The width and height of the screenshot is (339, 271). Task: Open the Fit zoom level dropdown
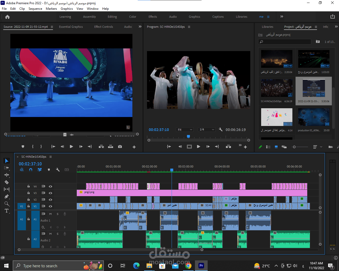coord(185,130)
